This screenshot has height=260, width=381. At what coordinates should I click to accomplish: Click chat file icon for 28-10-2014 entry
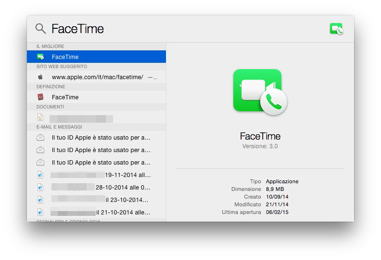pos(40,187)
